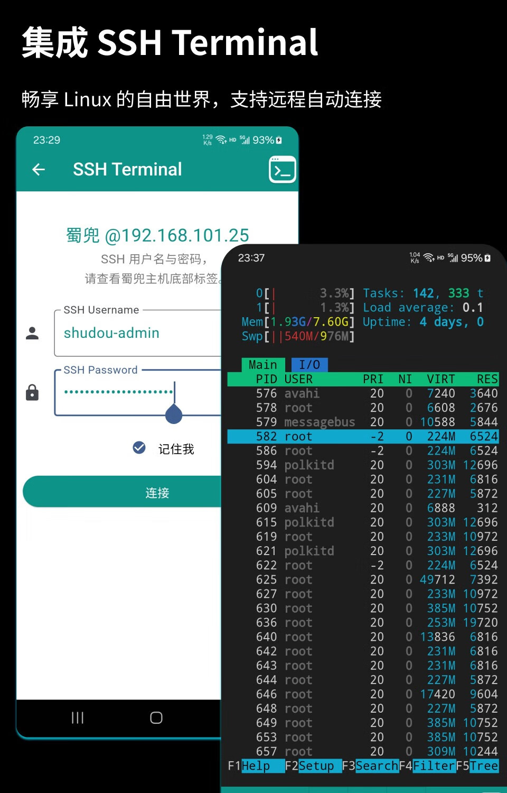
Task: Click F2 Setup in htop footer
Action: [x=313, y=766]
